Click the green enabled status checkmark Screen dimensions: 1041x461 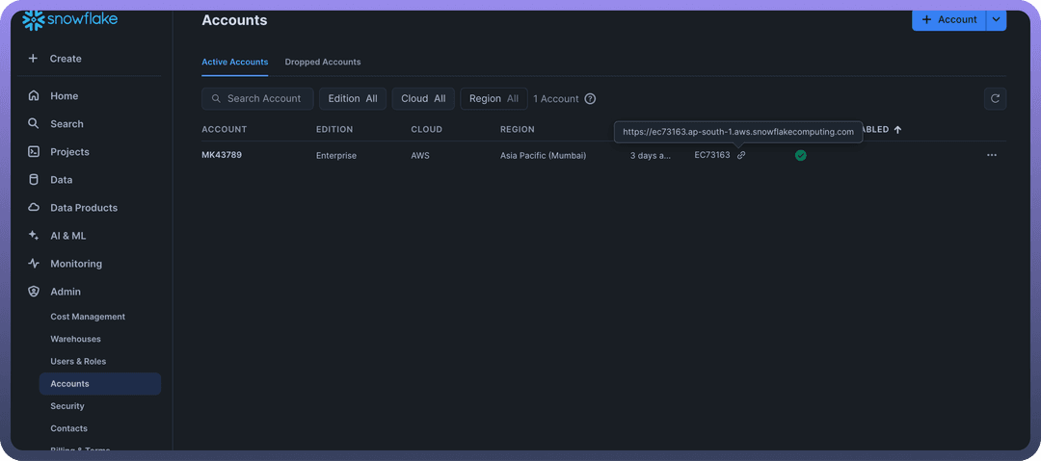800,155
